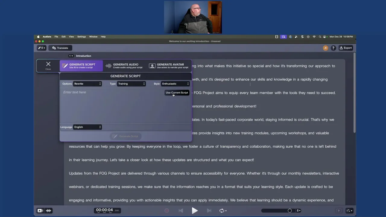Image resolution: width=386 pixels, height=217 pixels.
Task: Click the word 'newsletters' in the script
Action: (x=312, y=173)
